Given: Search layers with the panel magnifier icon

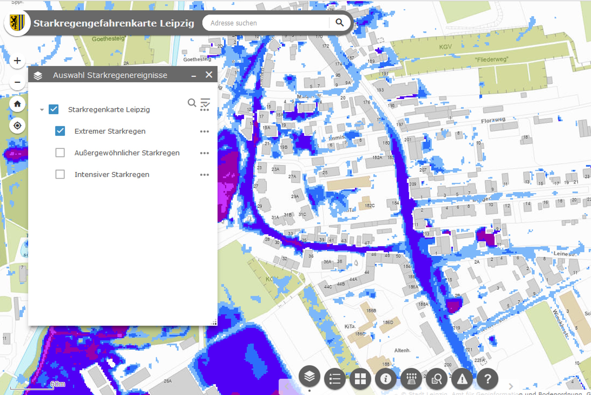Looking at the screenshot, I should tap(192, 102).
